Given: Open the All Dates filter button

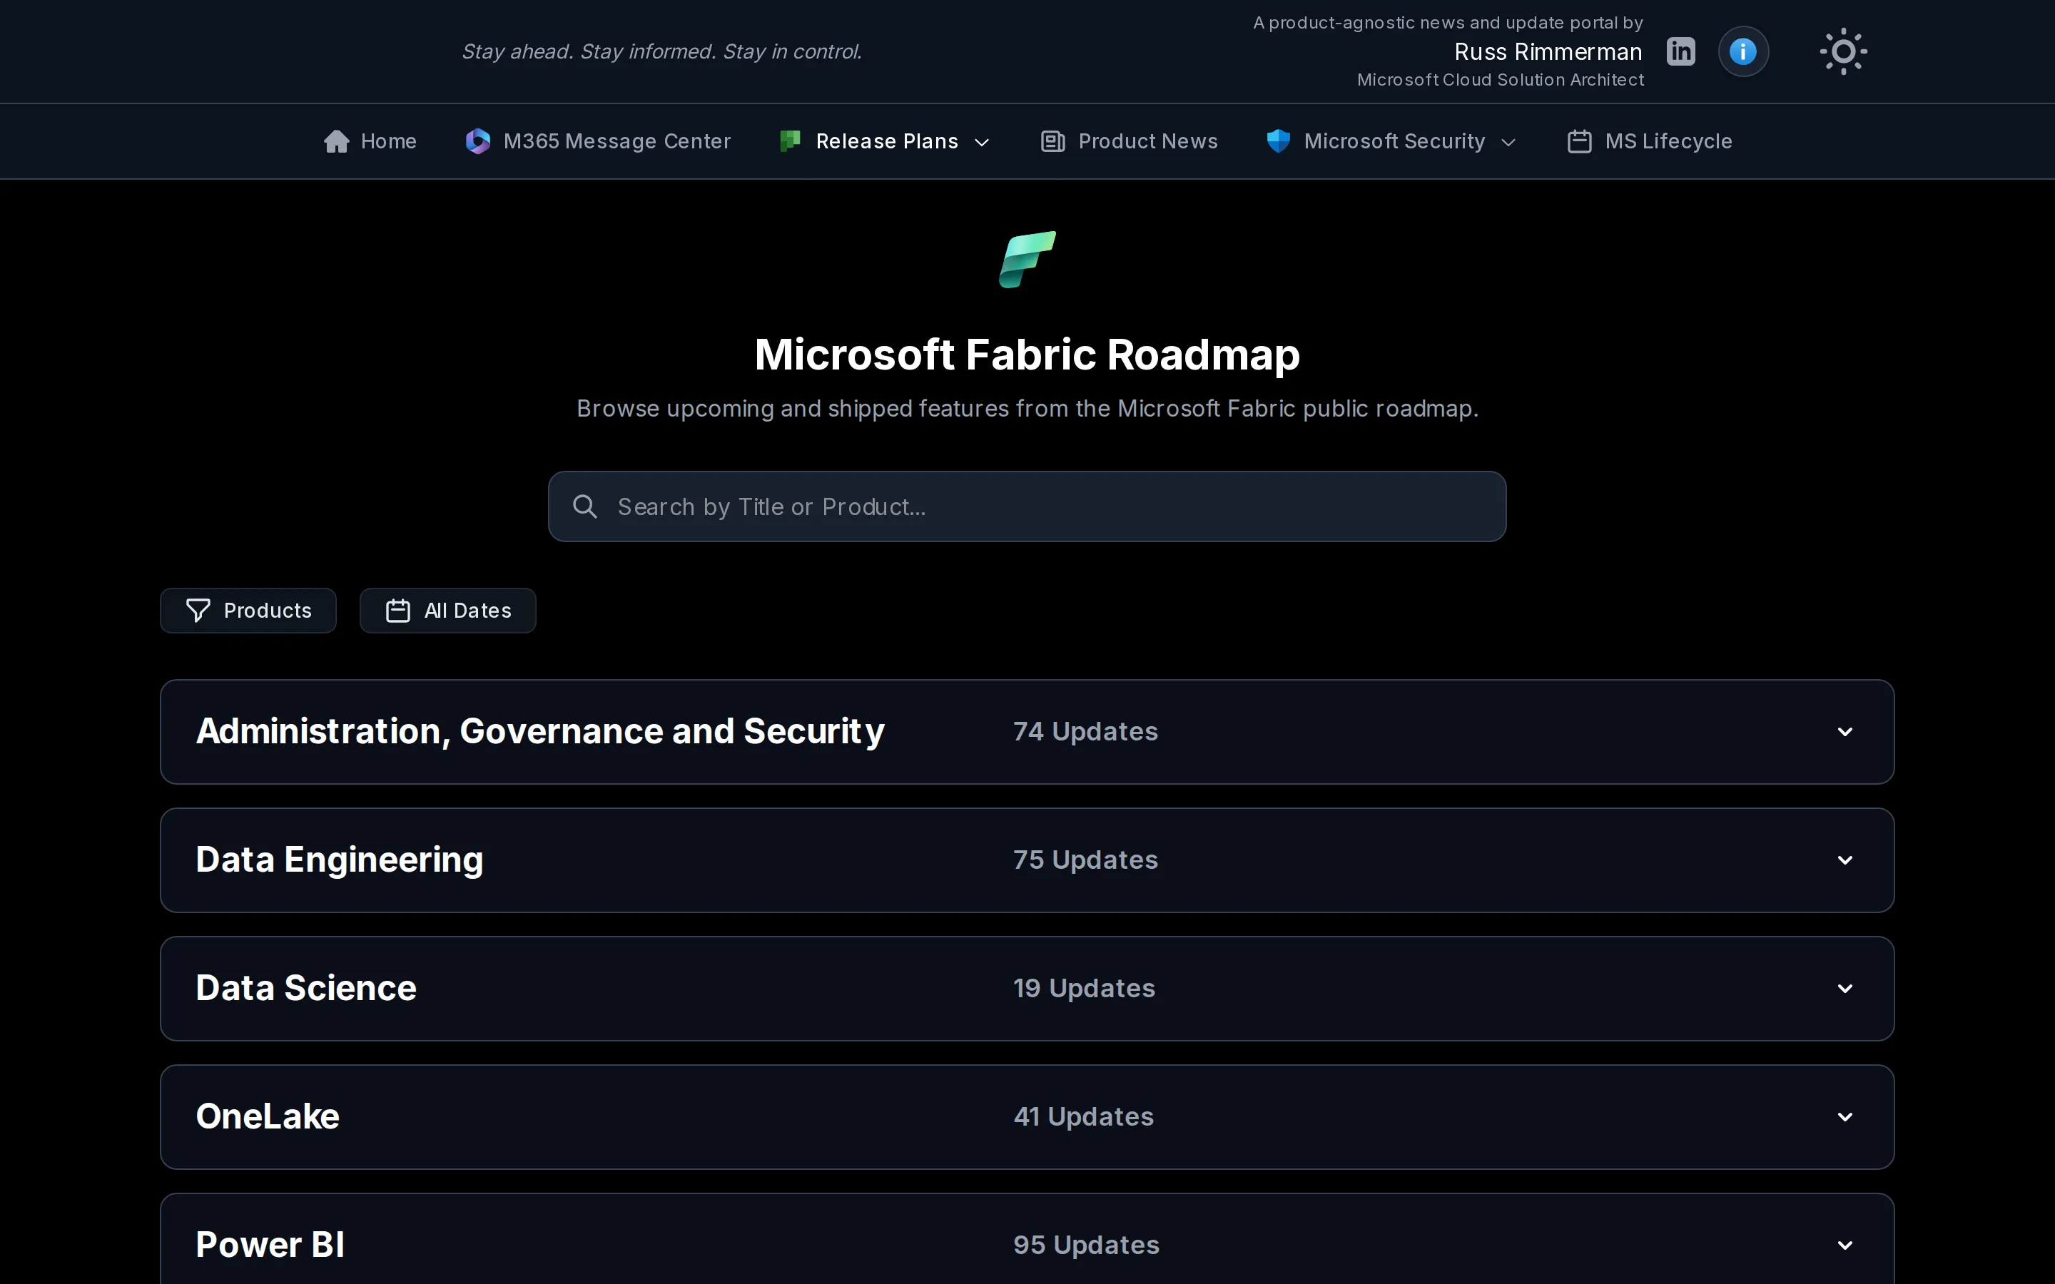Looking at the screenshot, I should coord(447,611).
